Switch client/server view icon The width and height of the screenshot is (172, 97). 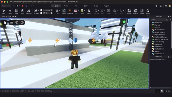point(27,6)
